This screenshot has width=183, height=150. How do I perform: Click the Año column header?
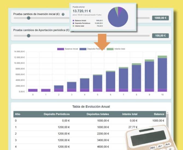click(x=18, y=114)
